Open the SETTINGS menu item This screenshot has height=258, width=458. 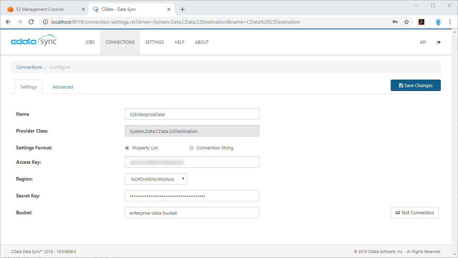pyautogui.click(x=154, y=42)
